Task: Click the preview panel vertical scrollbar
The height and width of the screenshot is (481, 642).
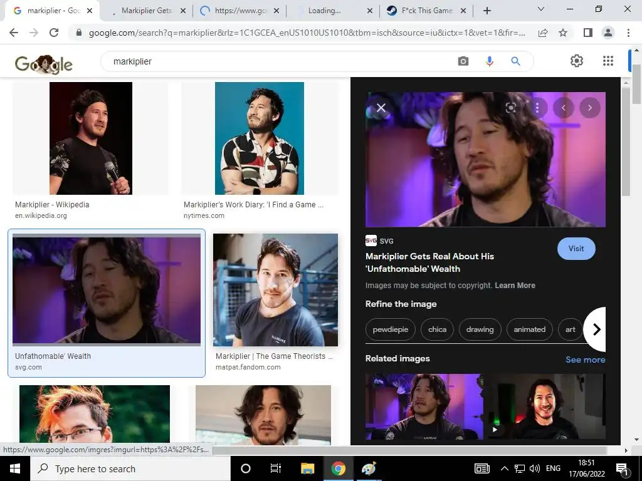Action: (x=626, y=141)
